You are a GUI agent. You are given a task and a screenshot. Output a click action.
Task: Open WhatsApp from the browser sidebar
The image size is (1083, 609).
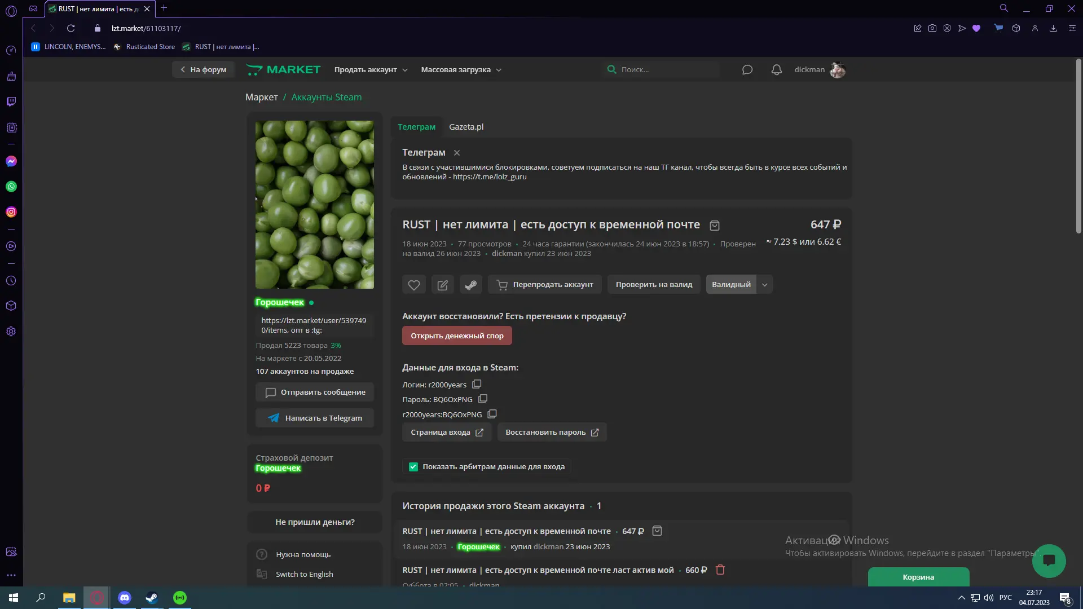click(x=11, y=187)
